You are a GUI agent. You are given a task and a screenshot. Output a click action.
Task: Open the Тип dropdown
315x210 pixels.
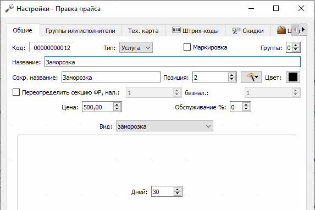[136, 48]
